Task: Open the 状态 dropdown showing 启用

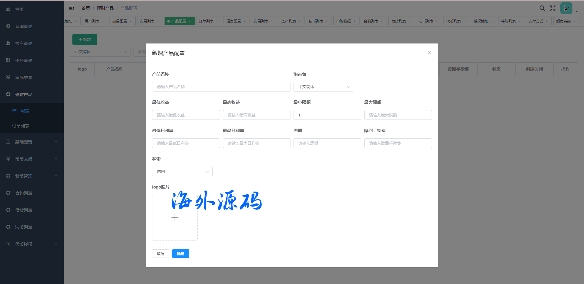Action: (x=182, y=171)
